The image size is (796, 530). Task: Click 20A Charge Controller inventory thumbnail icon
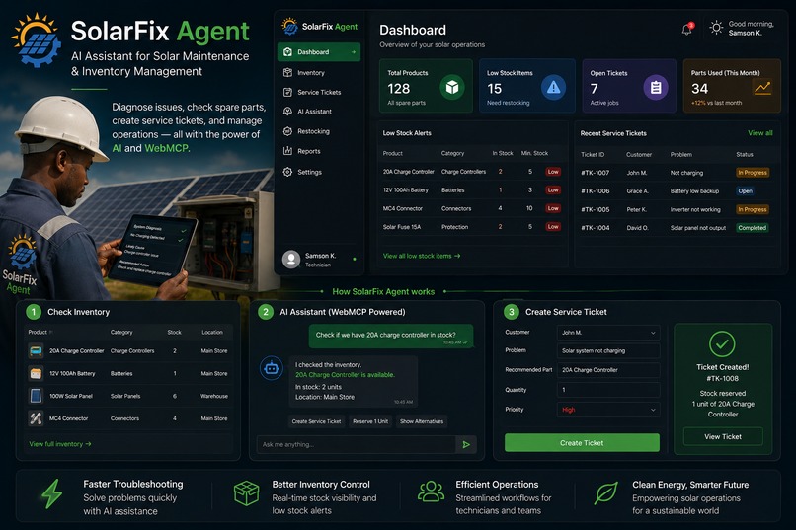[x=36, y=350]
